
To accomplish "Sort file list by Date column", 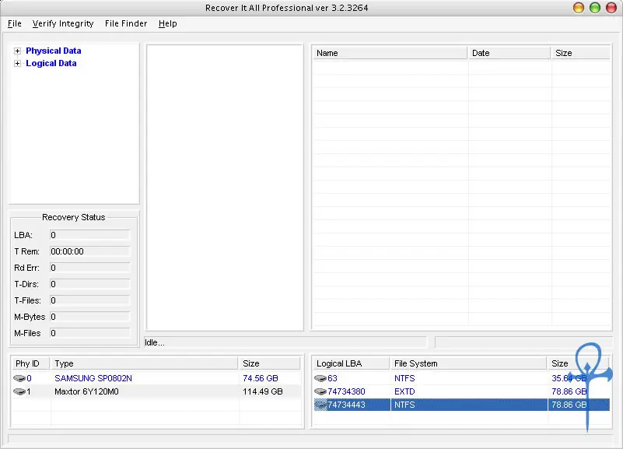I will 509,53.
